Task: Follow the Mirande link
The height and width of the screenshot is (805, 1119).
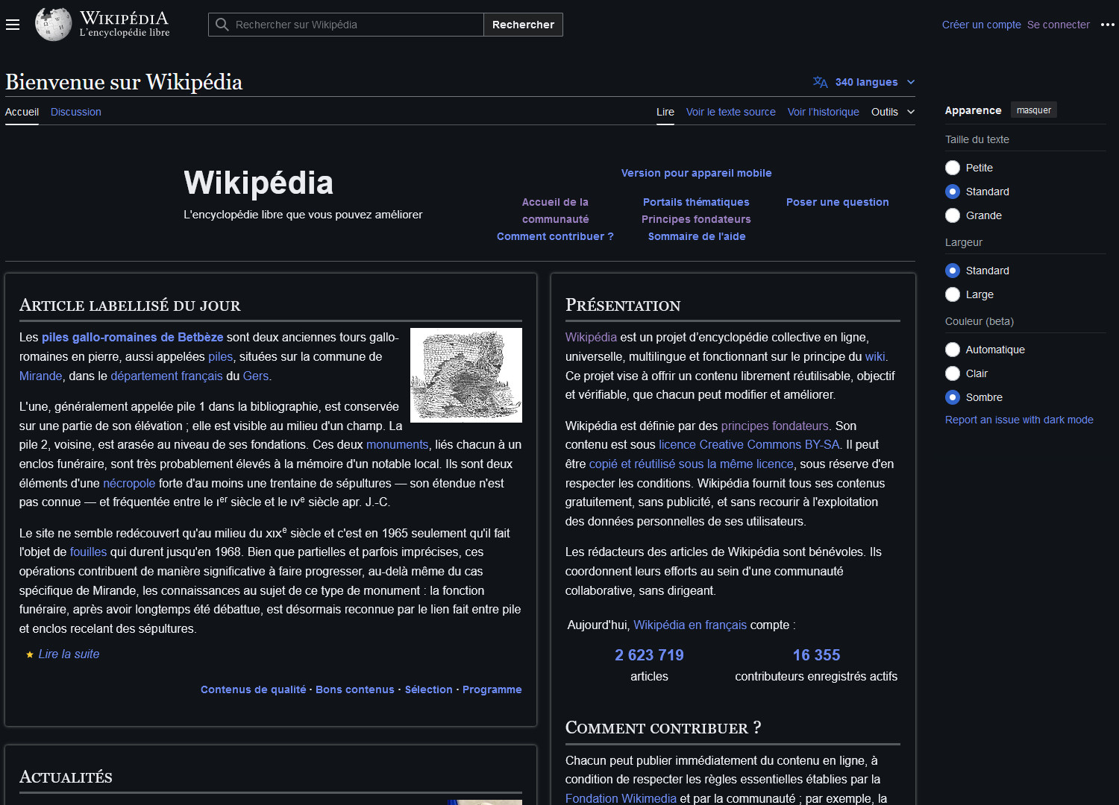Action: point(41,376)
